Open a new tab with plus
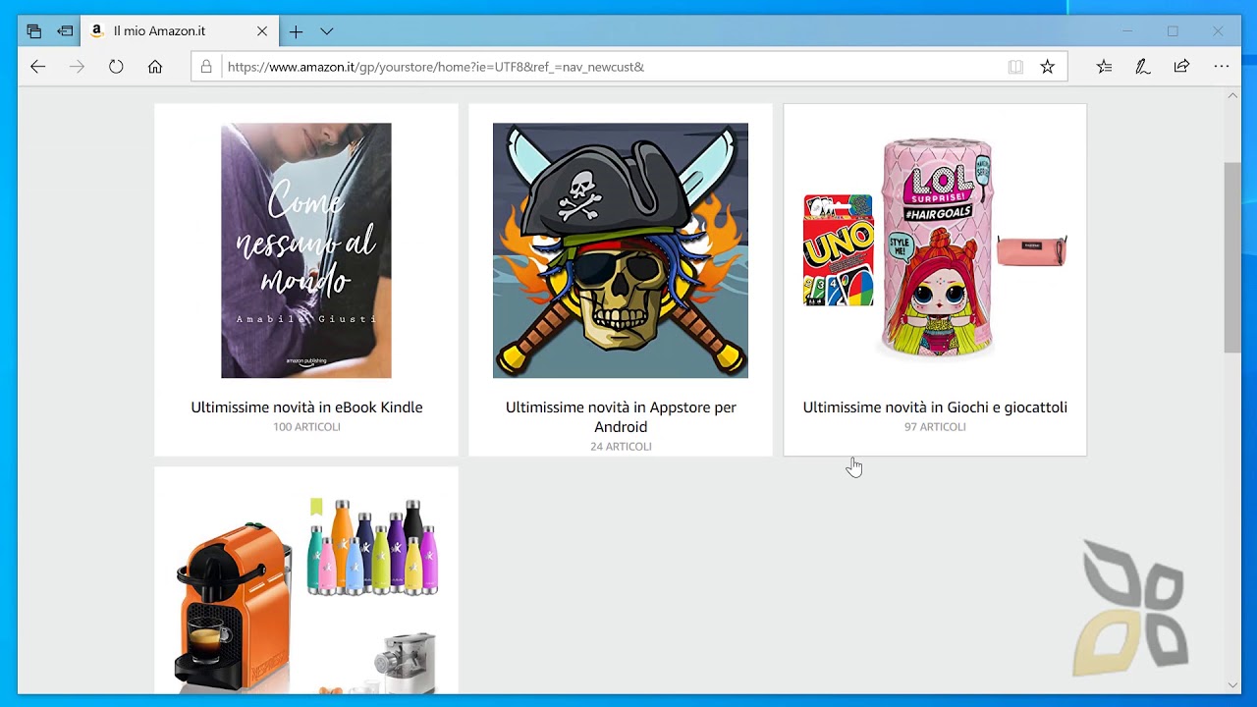Viewport: 1257px width, 707px height. click(x=296, y=31)
